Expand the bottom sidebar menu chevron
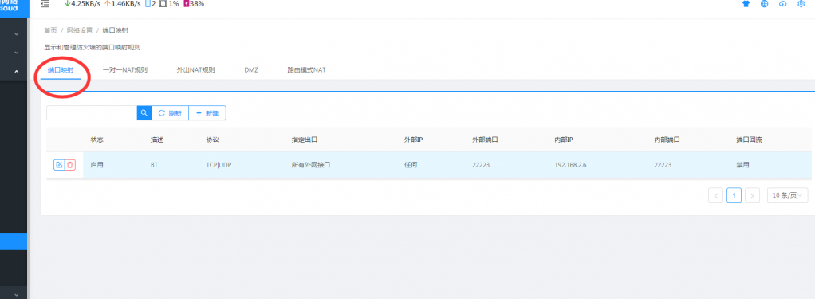 pos(17,294)
